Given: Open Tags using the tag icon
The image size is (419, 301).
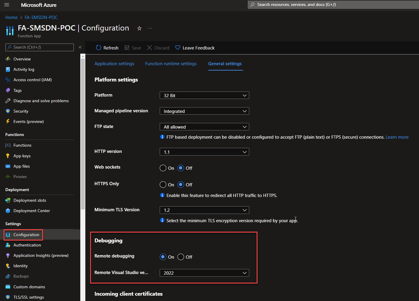Looking at the screenshot, I should click(x=8, y=90).
